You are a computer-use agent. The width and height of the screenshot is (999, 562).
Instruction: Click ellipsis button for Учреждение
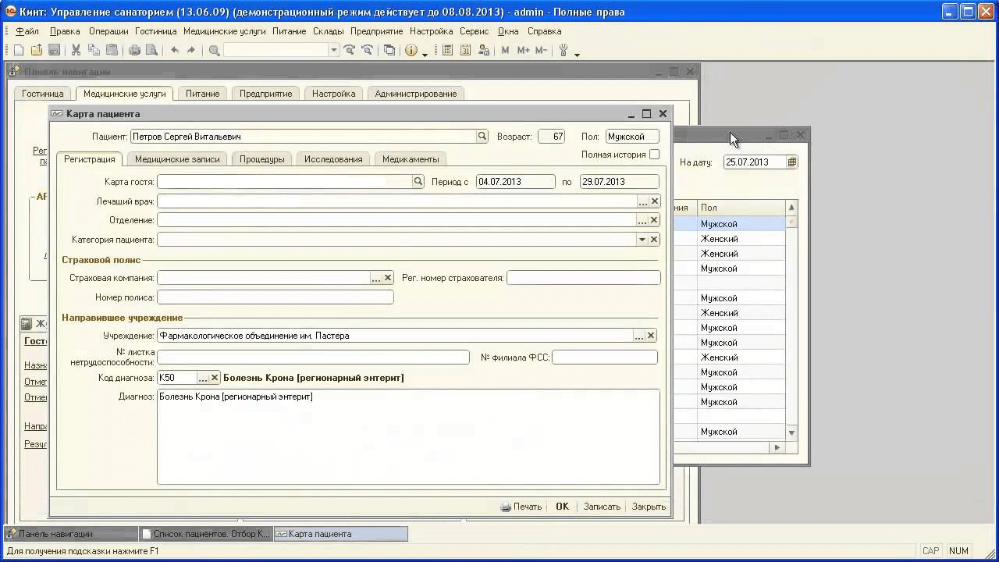tap(639, 336)
